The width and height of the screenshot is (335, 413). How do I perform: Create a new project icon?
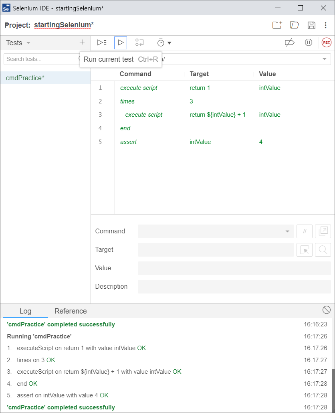[x=277, y=25]
